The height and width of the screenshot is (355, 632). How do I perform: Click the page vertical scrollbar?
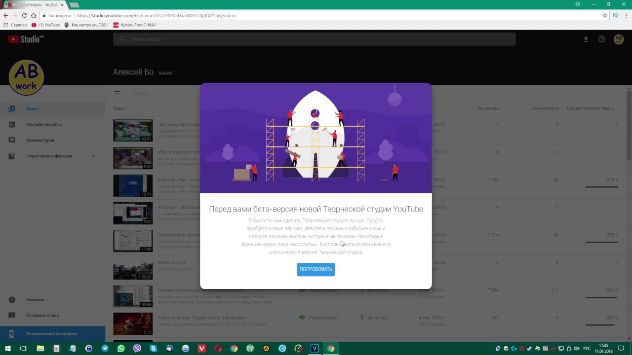point(629,126)
